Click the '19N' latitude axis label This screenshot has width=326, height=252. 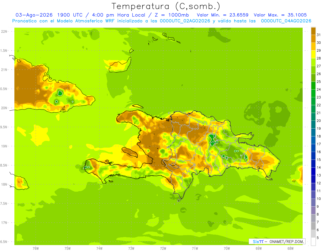[x=4, y=146]
